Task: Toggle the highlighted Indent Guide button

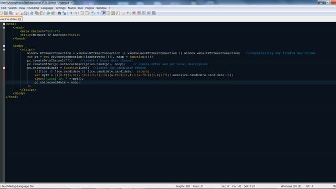Action: coord(103,13)
